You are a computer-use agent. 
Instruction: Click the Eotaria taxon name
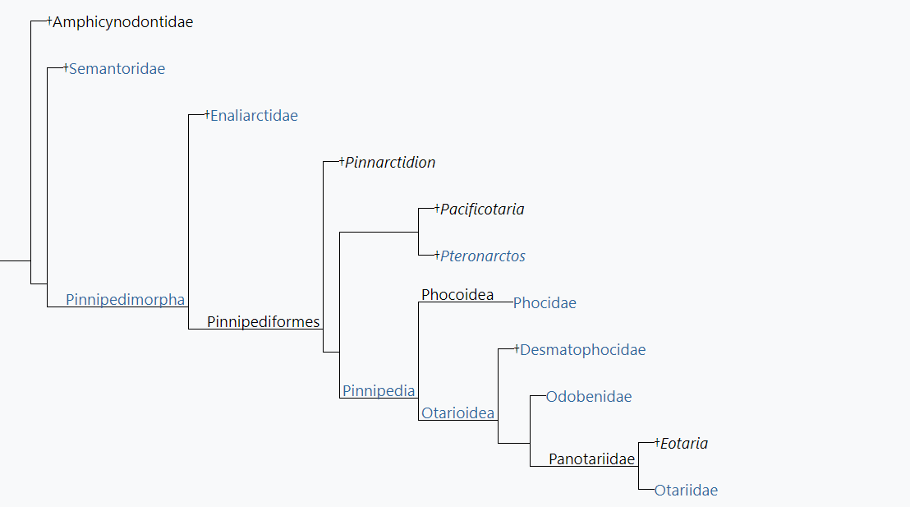(684, 444)
